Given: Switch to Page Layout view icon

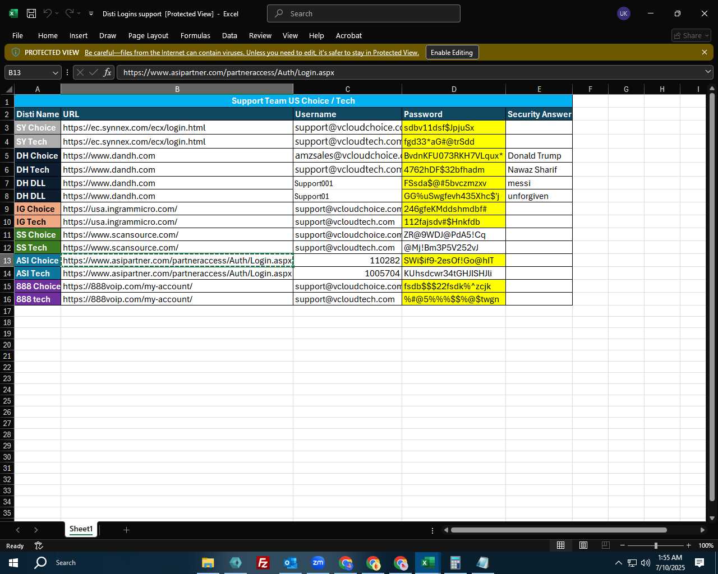Looking at the screenshot, I should pos(583,545).
